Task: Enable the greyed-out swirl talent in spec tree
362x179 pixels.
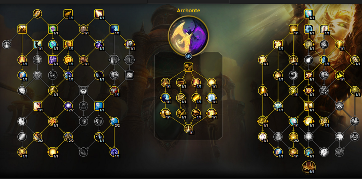Action: point(293,75)
